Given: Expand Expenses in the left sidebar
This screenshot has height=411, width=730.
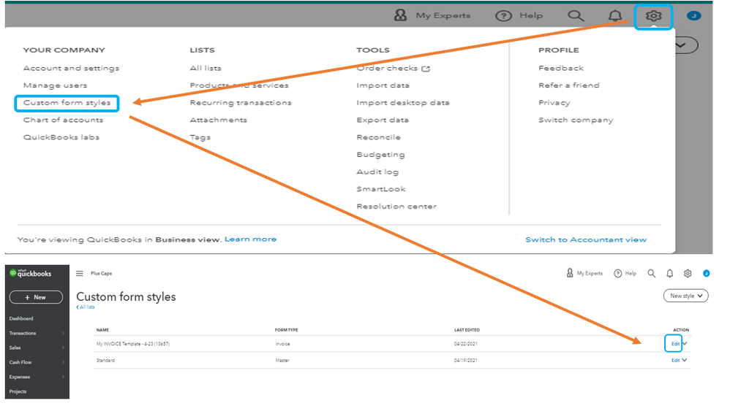Looking at the screenshot, I should tap(37, 377).
